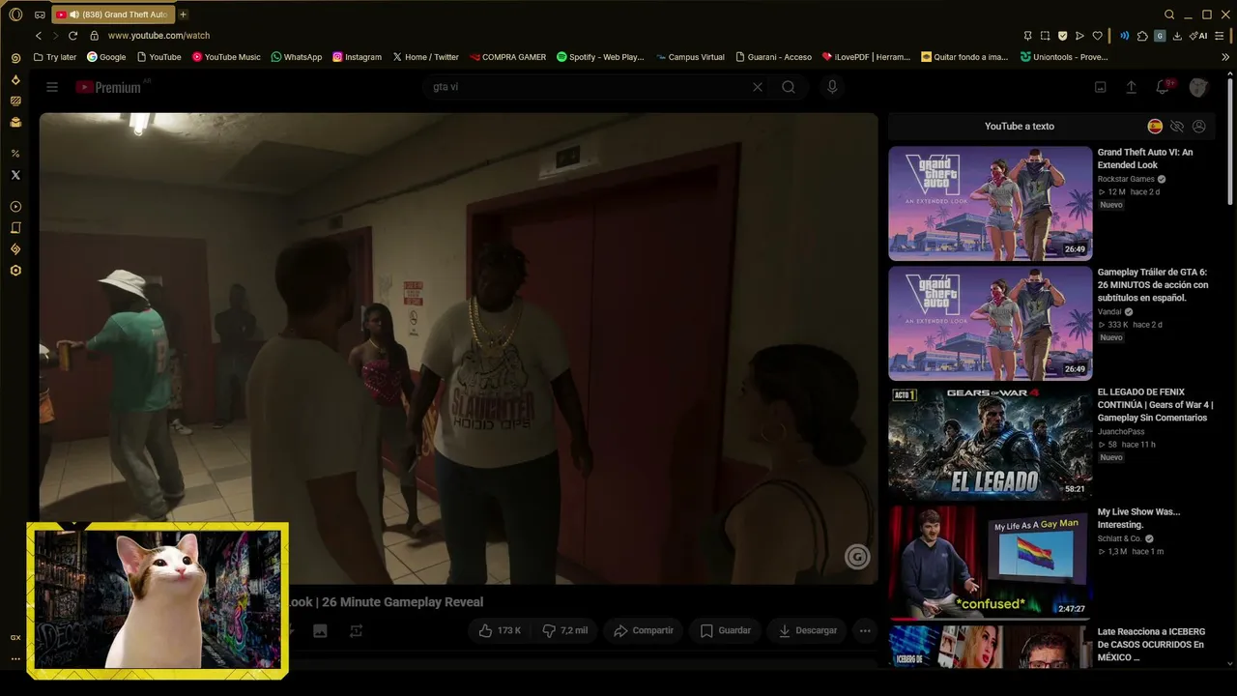Dislike the video with 7,2 mil button

click(x=564, y=630)
